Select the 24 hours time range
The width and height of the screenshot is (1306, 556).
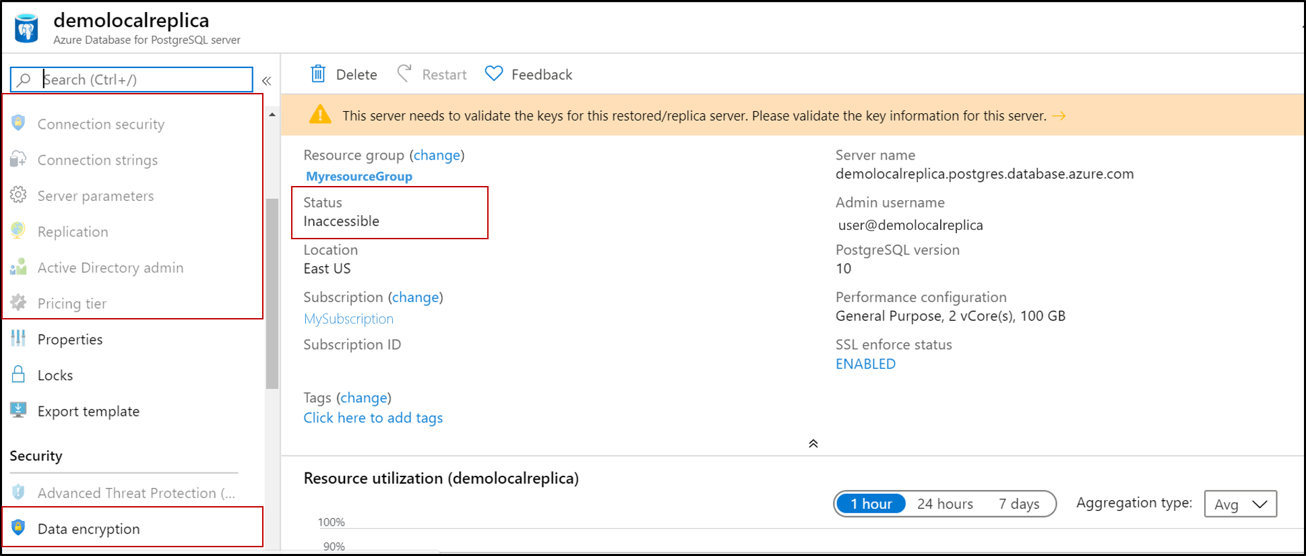point(945,503)
